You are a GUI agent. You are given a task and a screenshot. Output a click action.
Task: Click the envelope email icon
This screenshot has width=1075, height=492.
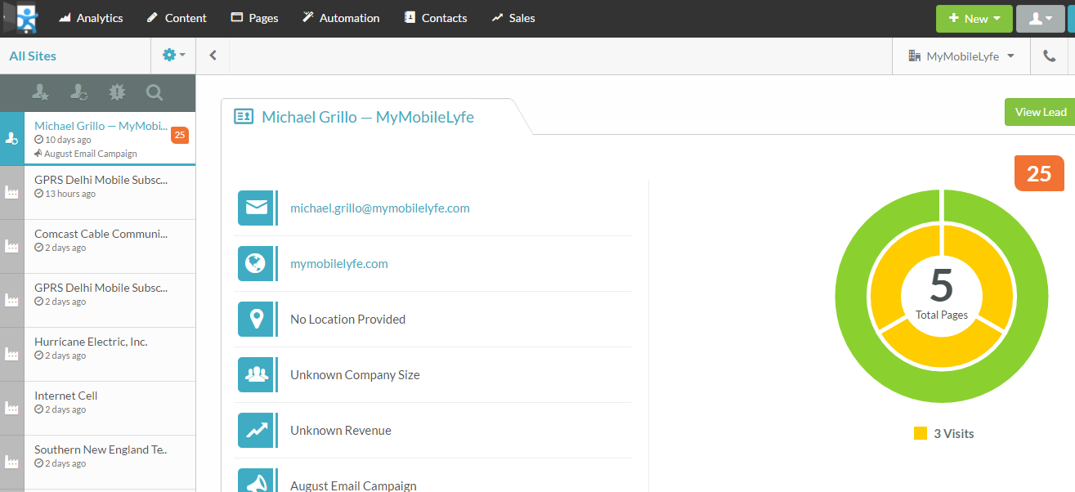(x=257, y=208)
